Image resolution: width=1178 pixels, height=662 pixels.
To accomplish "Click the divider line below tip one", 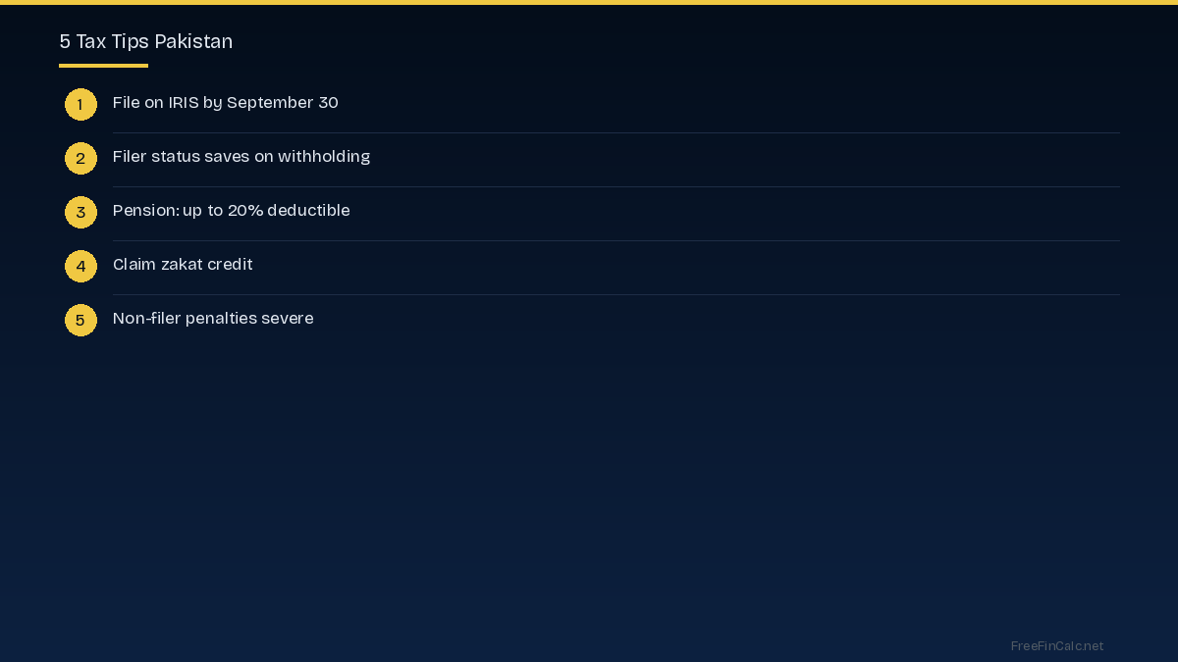I will coord(616,132).
